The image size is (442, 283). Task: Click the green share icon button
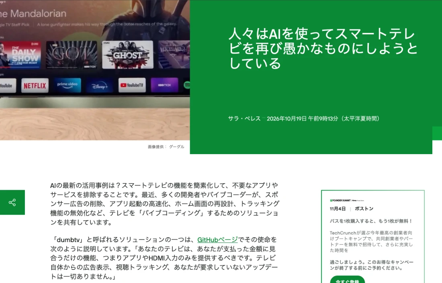click(x=12, y=202)
